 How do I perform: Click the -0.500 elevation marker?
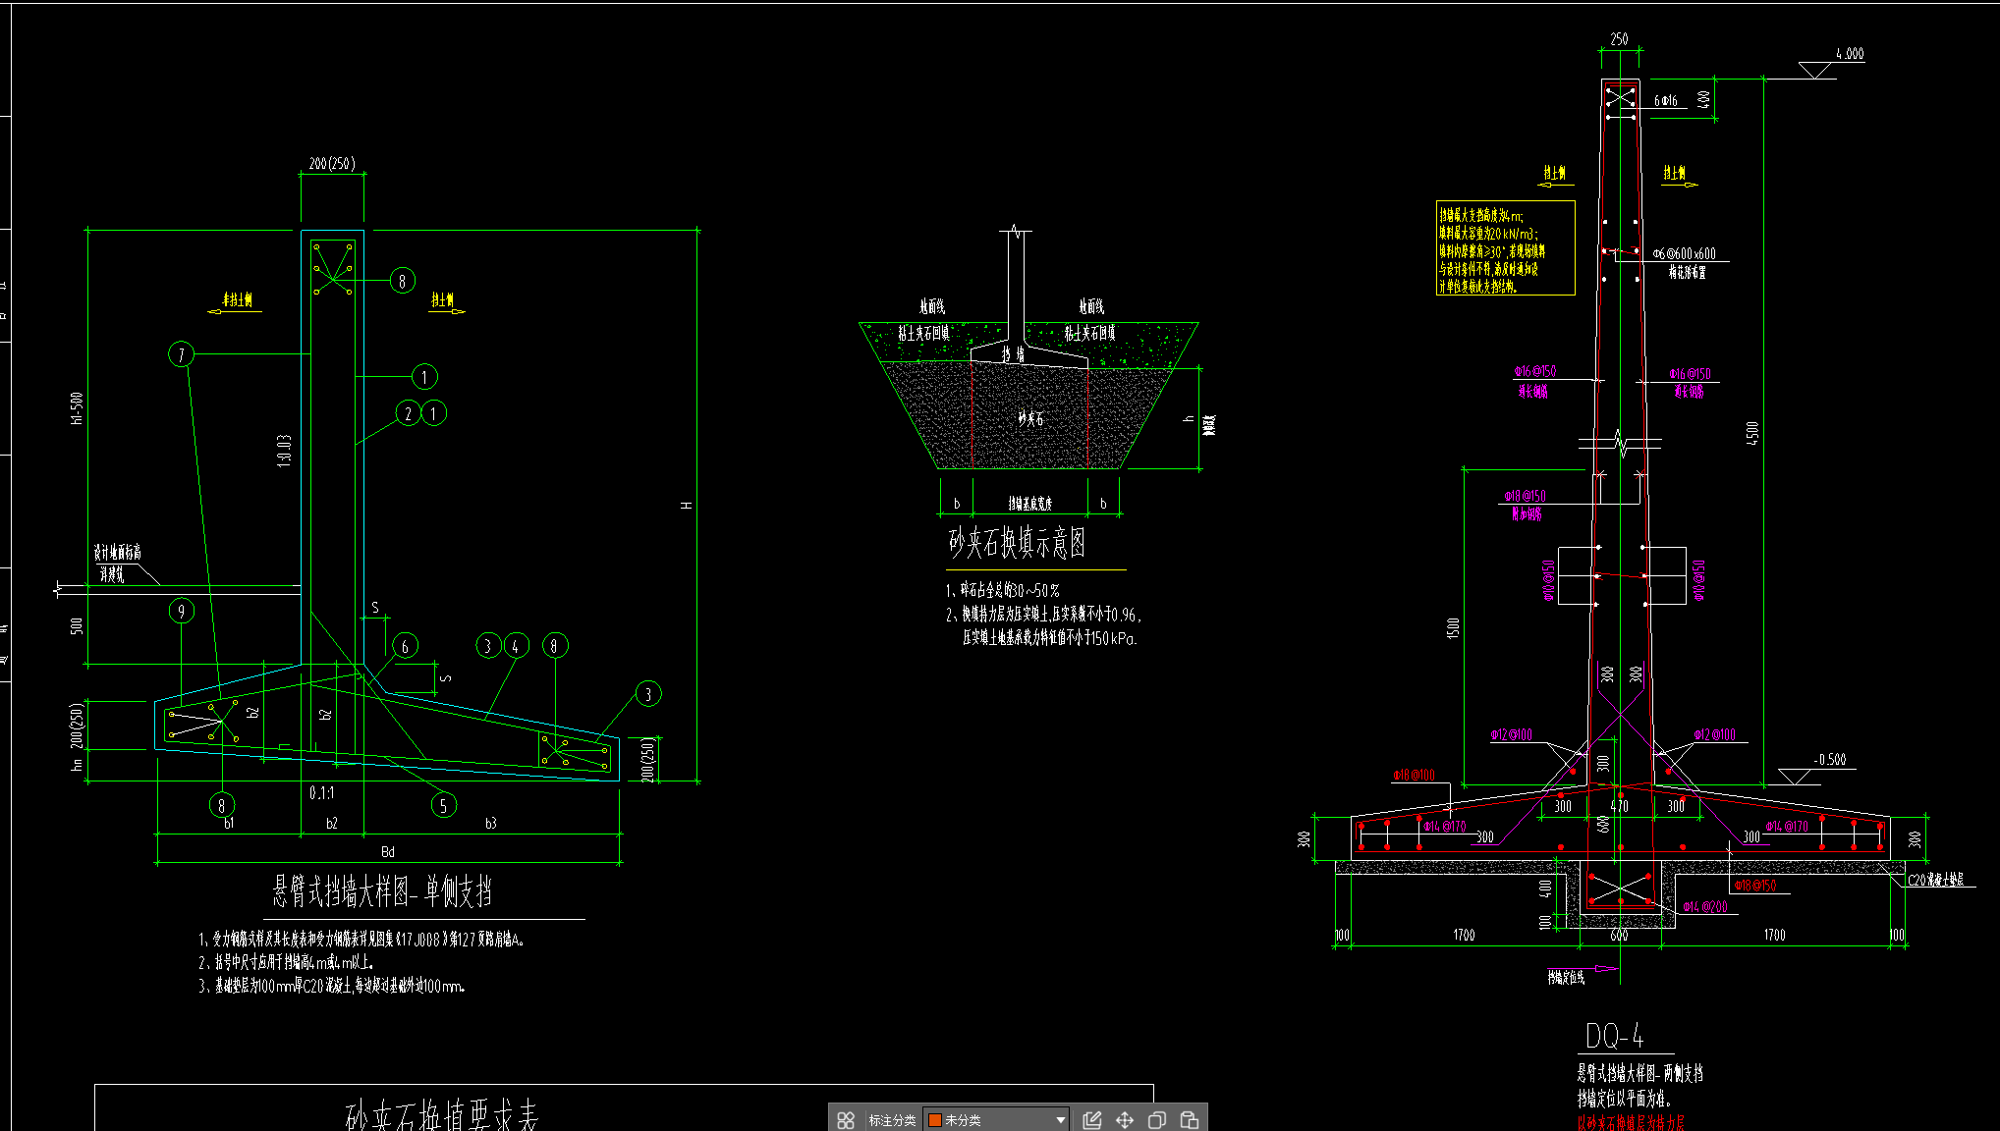(x=1830, y=760)
